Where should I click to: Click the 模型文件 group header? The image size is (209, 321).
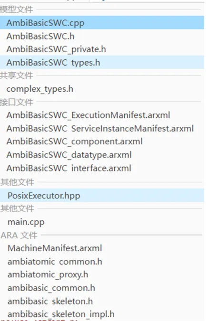tap(16, 9)
